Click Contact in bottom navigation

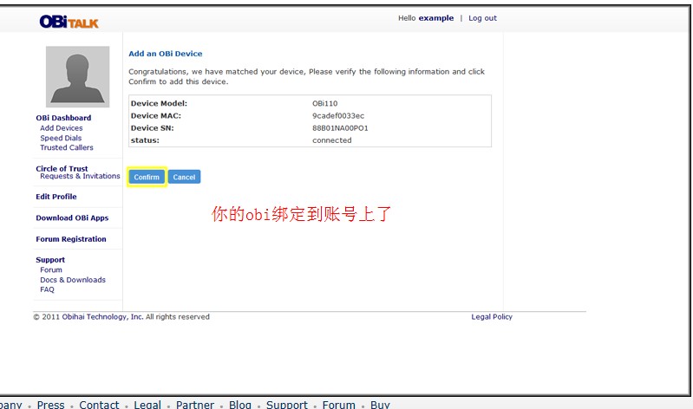[99, 405]
